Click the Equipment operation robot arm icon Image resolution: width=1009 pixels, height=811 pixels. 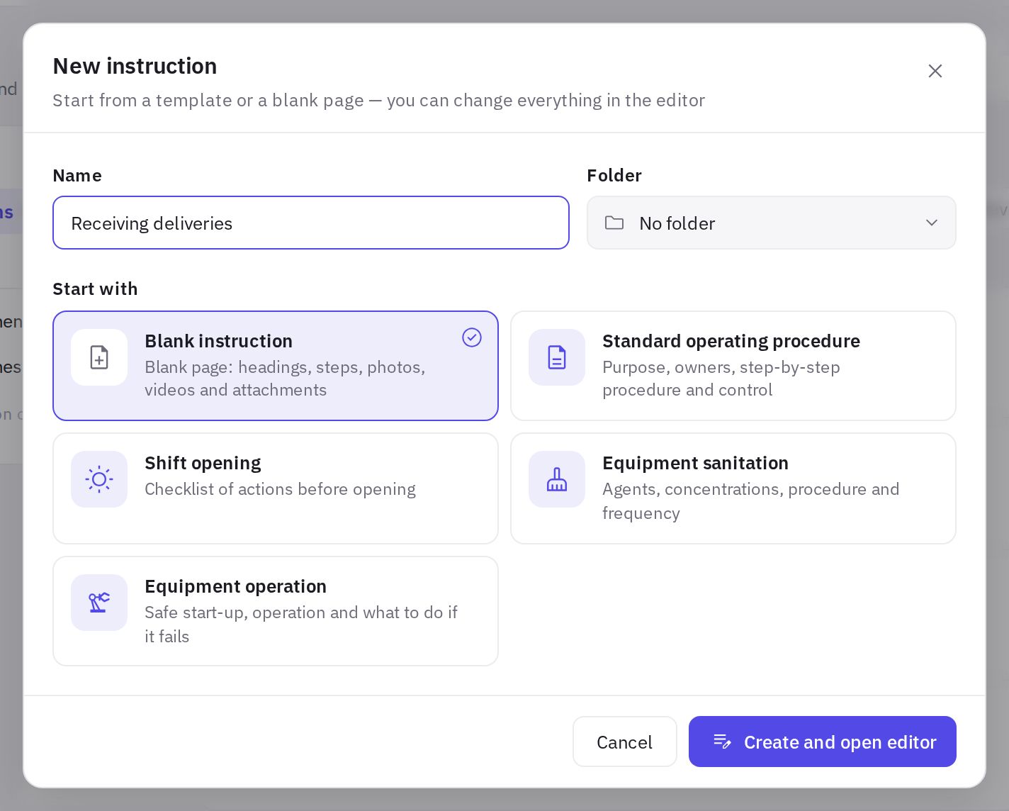[x=99, y=603]
